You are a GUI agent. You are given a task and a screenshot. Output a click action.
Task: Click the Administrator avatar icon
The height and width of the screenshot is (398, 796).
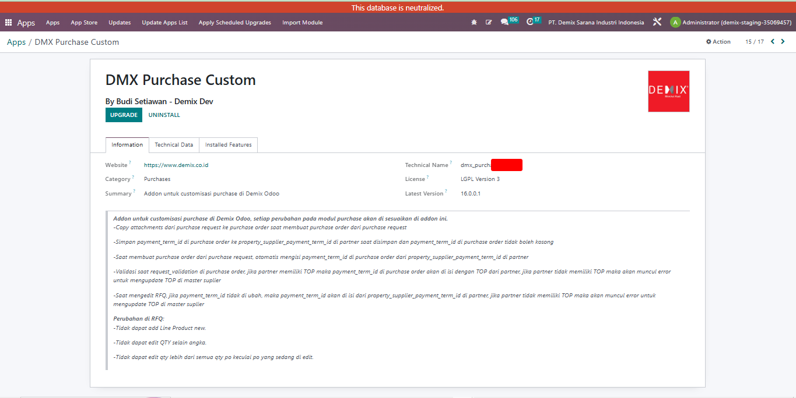[675, 23]
